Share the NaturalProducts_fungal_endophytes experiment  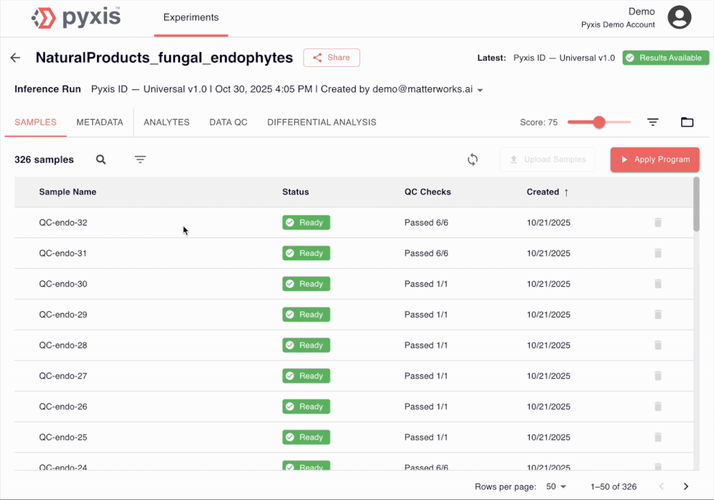tap(331, 58)
